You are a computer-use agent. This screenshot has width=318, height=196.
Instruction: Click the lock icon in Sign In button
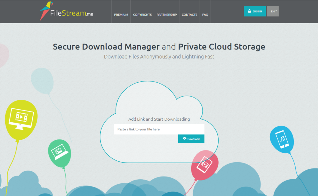[x=249, y=11]
